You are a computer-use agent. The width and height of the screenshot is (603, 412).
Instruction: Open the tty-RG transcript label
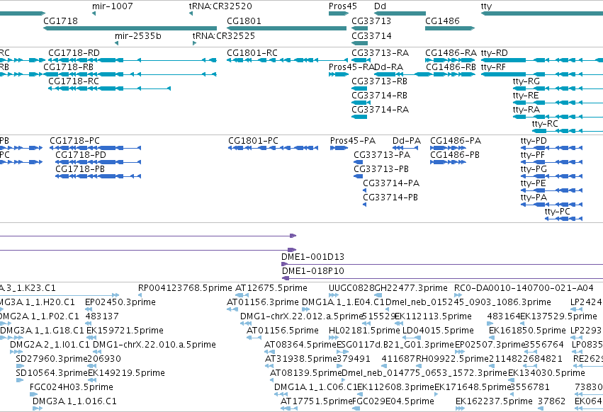pyautogui.click(x=526, y=81)
